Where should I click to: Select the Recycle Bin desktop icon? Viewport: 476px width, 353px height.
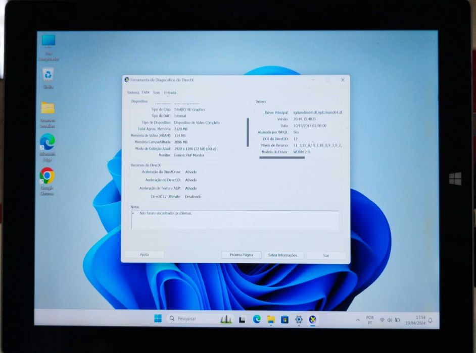click(x=49, y=79)
